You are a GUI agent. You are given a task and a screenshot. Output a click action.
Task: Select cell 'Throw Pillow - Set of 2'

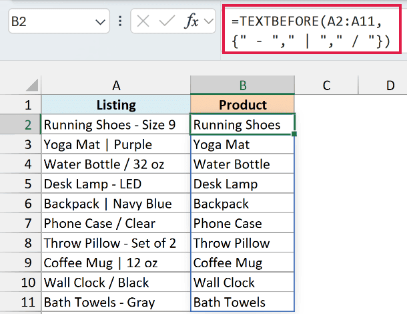[x=116, y=243]
